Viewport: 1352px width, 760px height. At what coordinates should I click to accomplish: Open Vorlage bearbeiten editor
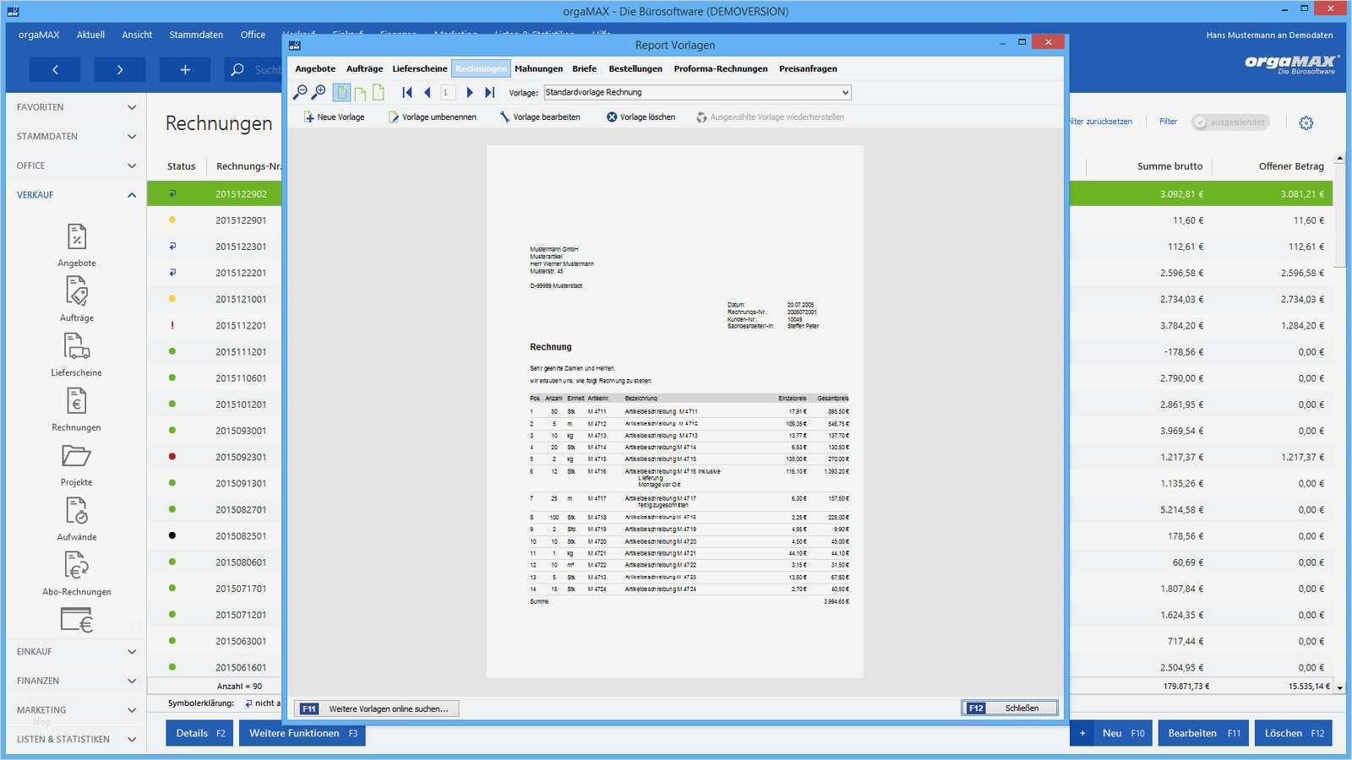[540, 117]
